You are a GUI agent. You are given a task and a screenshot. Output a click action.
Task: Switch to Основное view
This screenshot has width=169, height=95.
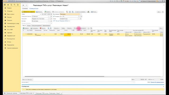tap(25, 8)
